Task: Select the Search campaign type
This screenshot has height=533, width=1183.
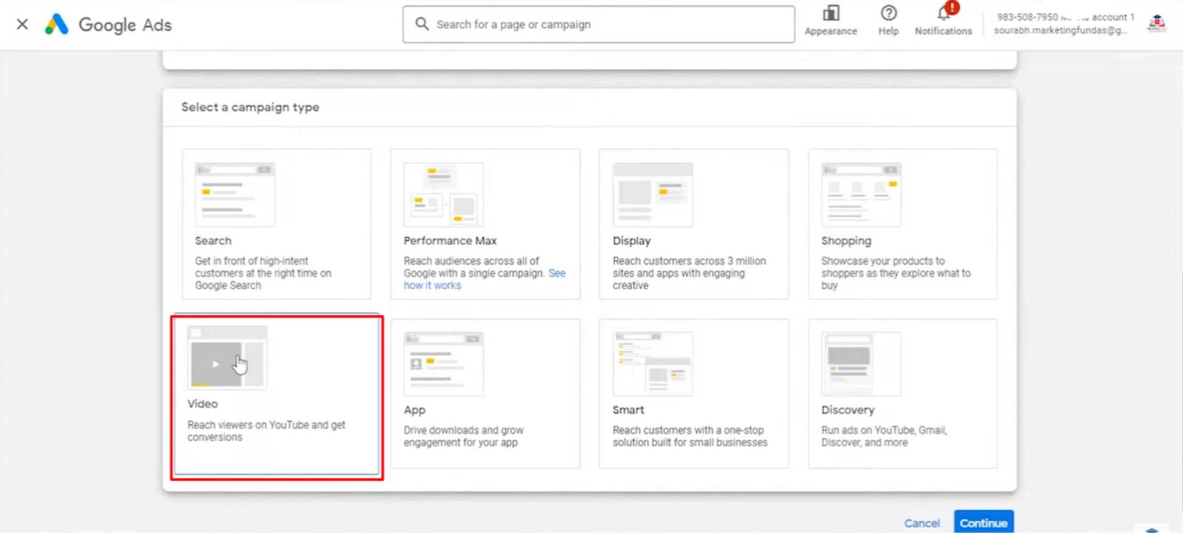Action: [276, 224]
